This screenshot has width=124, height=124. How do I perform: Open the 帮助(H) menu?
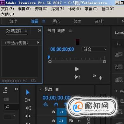coord(8,14)
